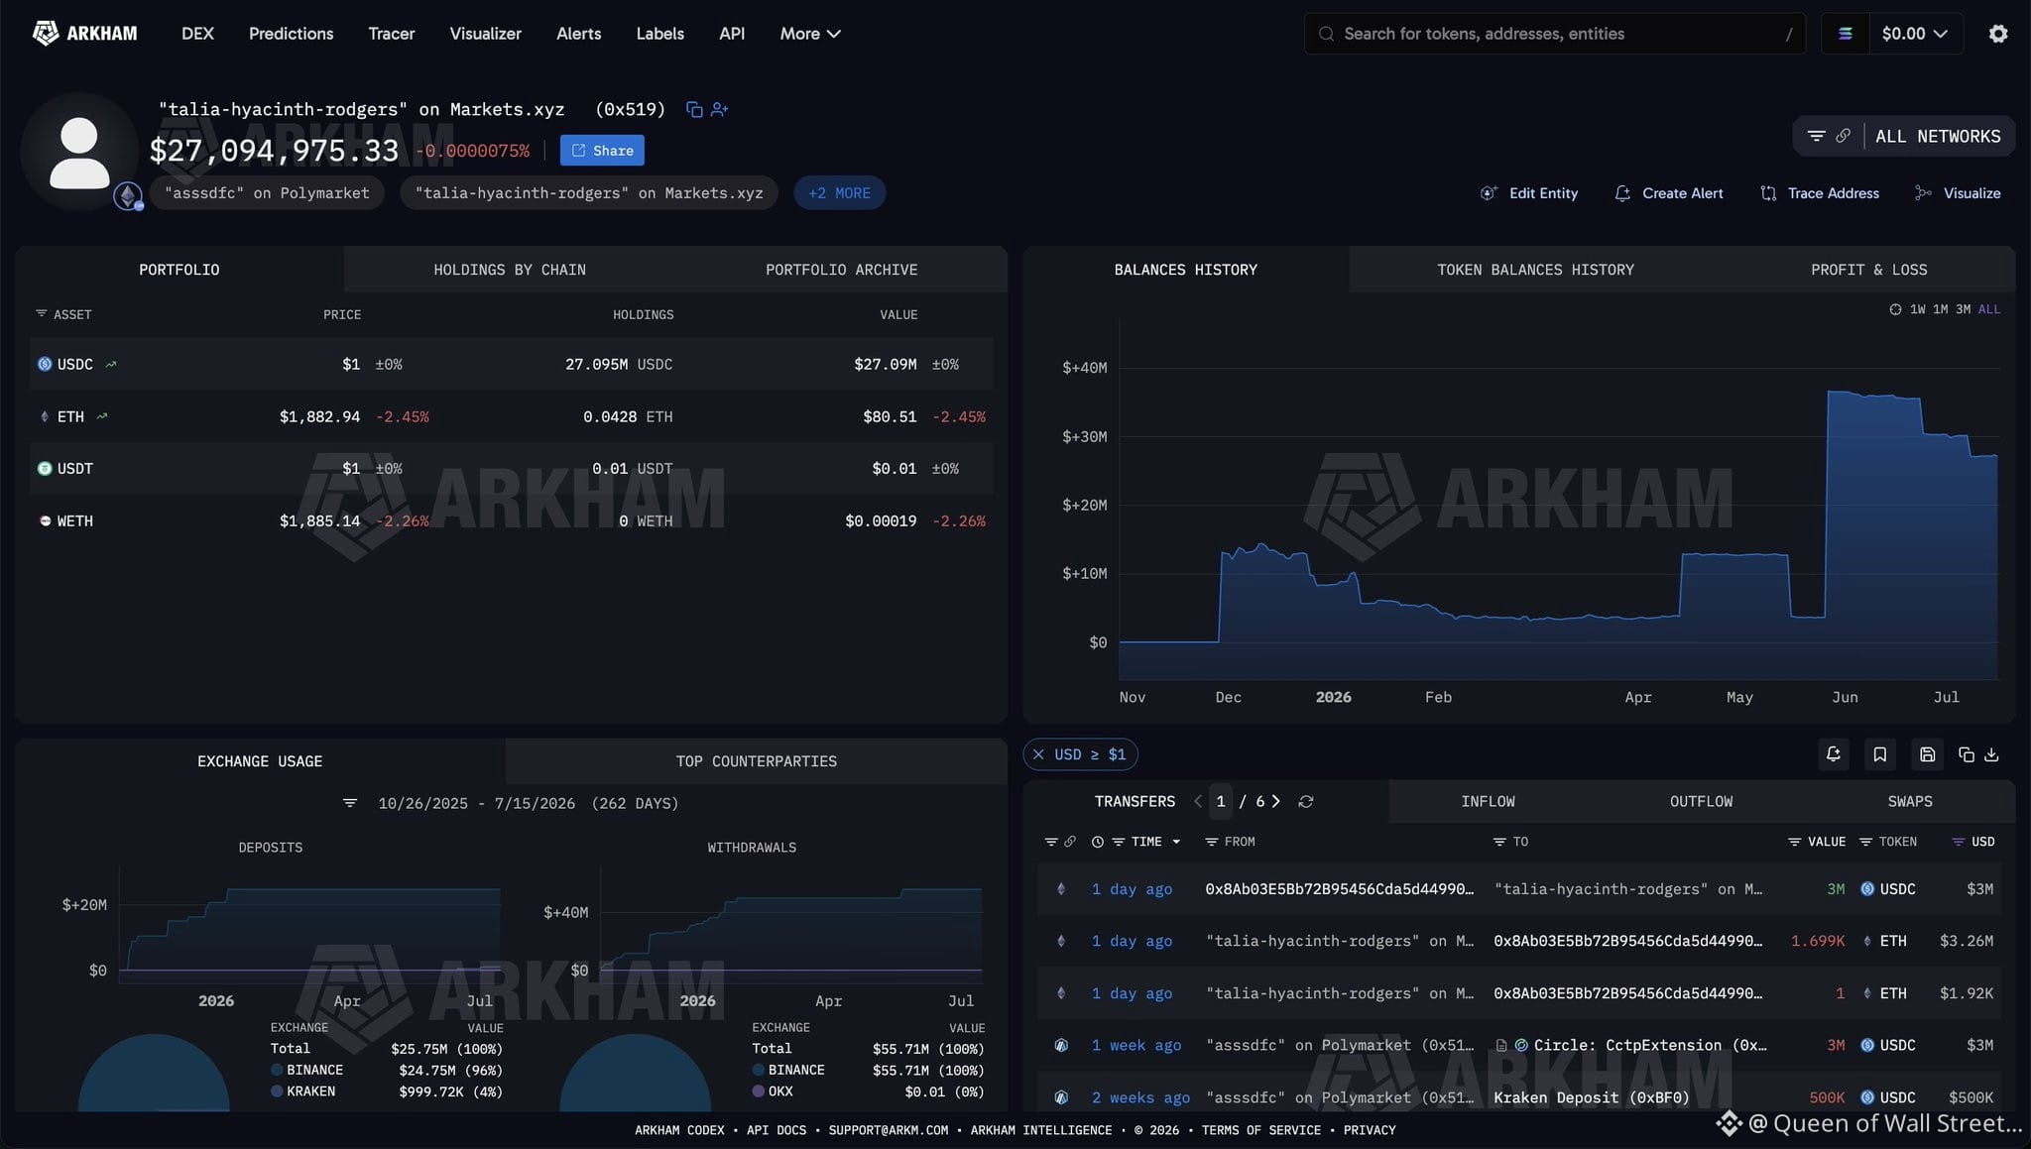Viewport: 2031px width, 1149px height.
Task: Click the Create Alert button
Action: [1668, 193]
